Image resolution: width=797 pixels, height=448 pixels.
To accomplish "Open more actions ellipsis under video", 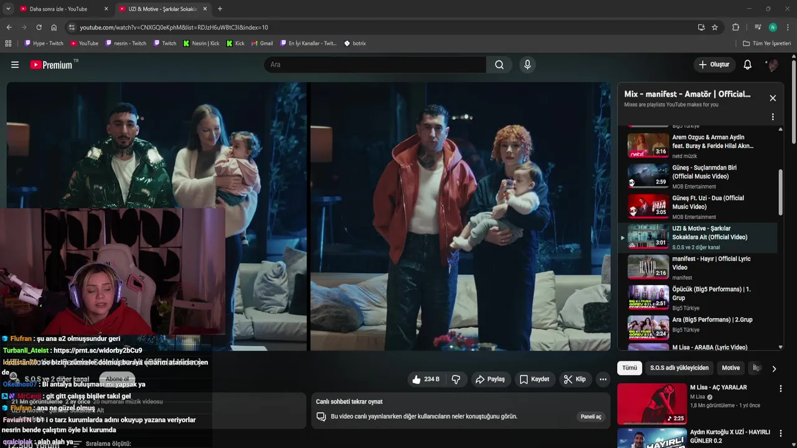I will click(x=603, y=379).
